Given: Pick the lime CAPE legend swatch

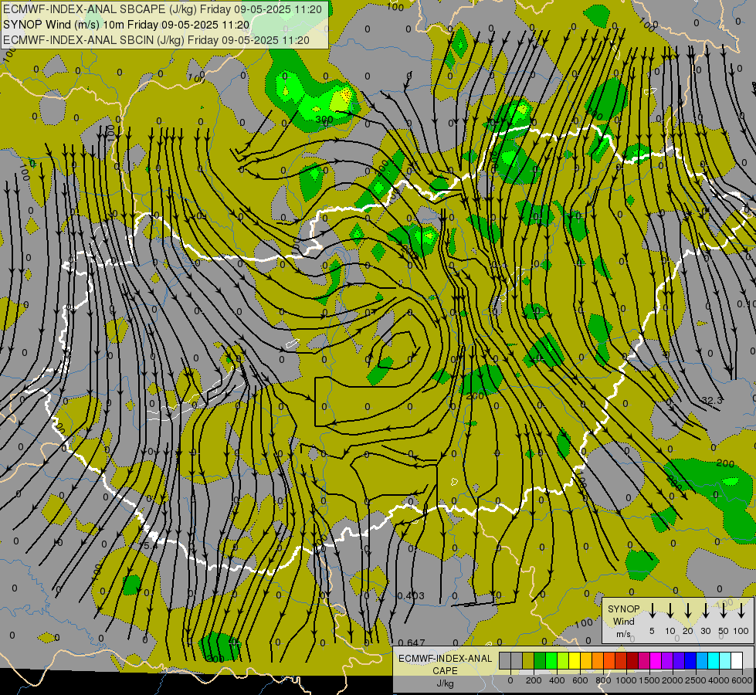Looking at the screenshot, I should [x=563, y=660].
